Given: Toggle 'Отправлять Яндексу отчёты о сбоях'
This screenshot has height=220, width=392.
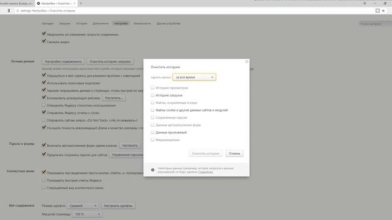Looking at the screenshot, I should click(43, 112).
